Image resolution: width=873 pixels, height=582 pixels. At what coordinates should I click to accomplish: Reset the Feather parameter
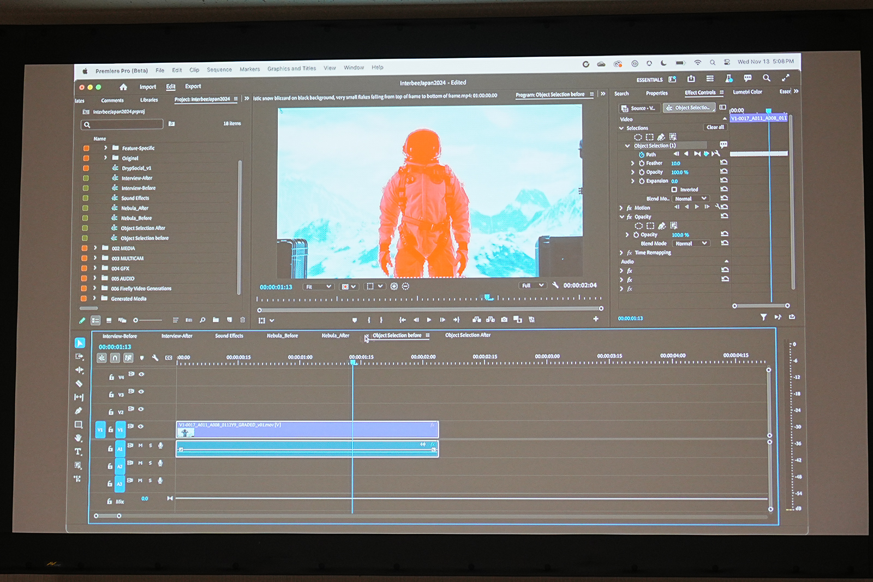(x=724, y=163)
